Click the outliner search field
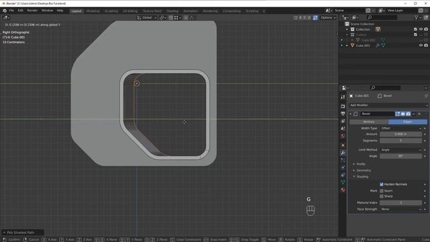This screenshot has width=430, height=242. [x=382, y=17]
